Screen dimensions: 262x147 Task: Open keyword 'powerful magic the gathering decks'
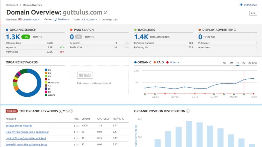tap(26, 144)
